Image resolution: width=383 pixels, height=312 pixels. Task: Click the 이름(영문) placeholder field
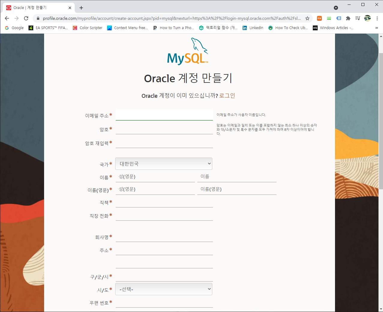(x=237, y=189)
